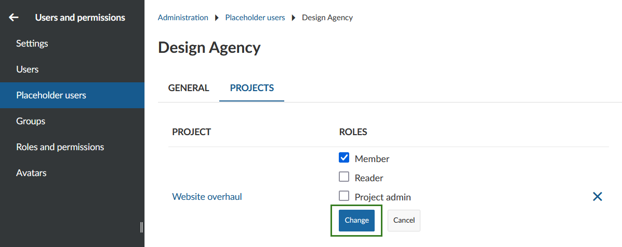Click the Users and permissions header

(80, 18)
